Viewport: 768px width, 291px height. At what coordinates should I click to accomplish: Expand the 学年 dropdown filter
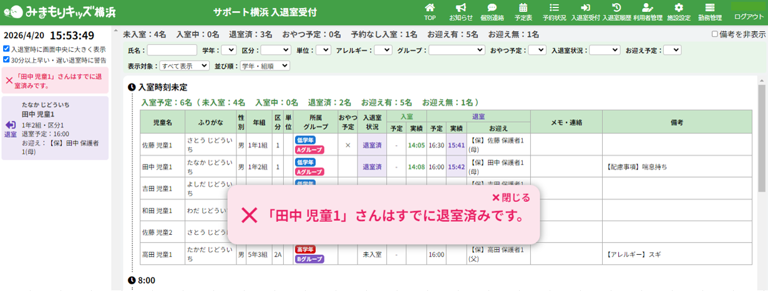click(x=228, y=50)
